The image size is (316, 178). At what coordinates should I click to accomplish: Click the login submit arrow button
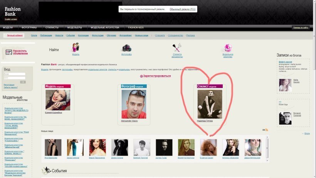tap(23, 82)
